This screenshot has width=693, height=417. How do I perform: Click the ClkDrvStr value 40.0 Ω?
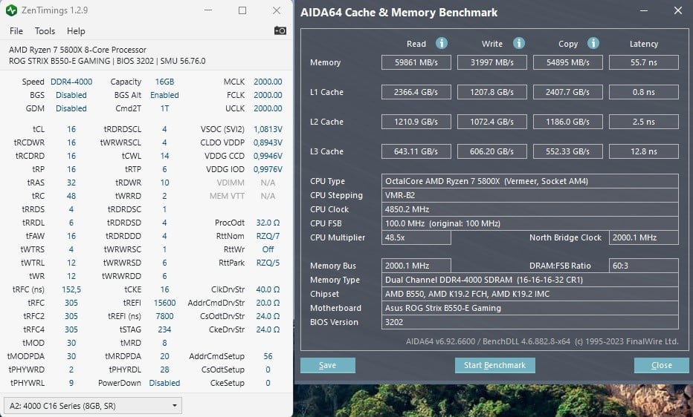pos(268,289)
